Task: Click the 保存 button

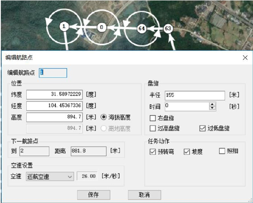Action: (x=94, y=195)
